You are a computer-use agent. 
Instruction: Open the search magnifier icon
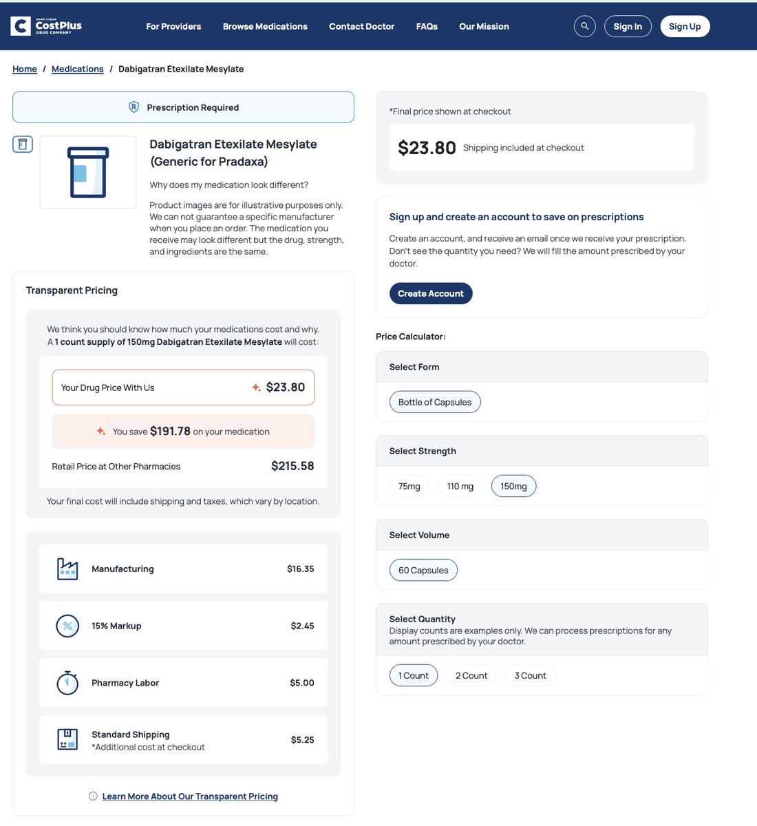585,26
